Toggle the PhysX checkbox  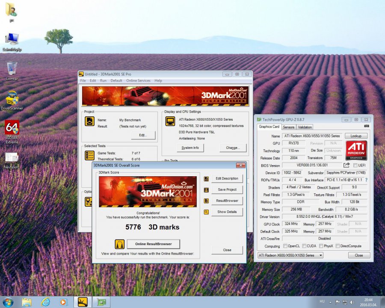click(321, 246)
